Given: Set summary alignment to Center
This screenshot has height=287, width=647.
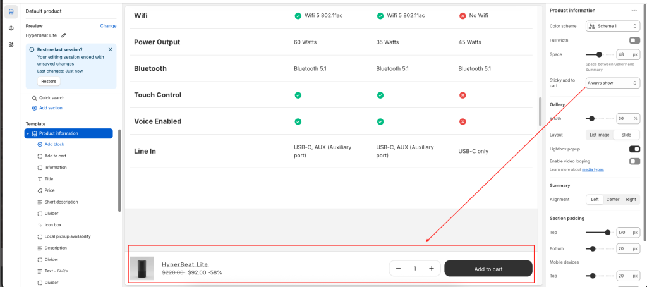Looking at the screenshot, I should coord(613,200).
